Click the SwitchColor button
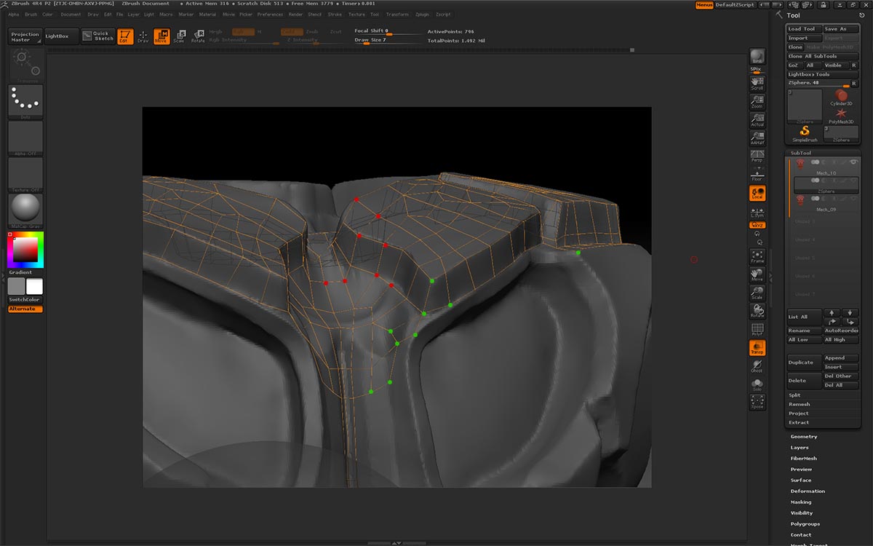The image size is (873, 546). (x=25, y=300)
